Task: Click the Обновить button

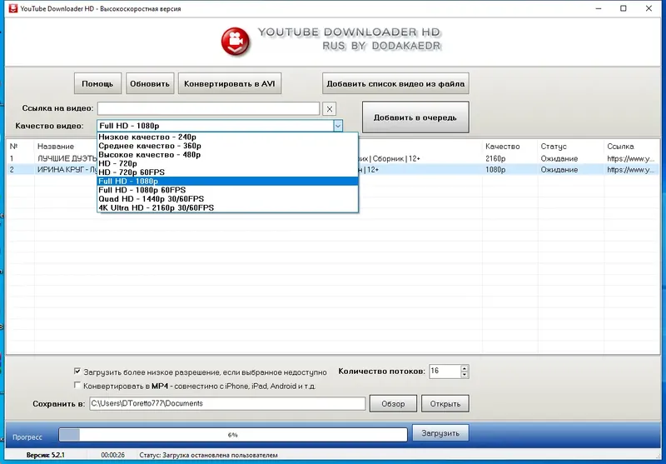Action: click(150, 83)
